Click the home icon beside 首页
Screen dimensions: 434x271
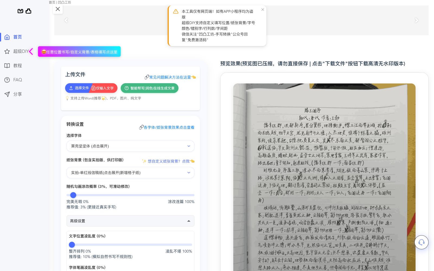(7, 37)
